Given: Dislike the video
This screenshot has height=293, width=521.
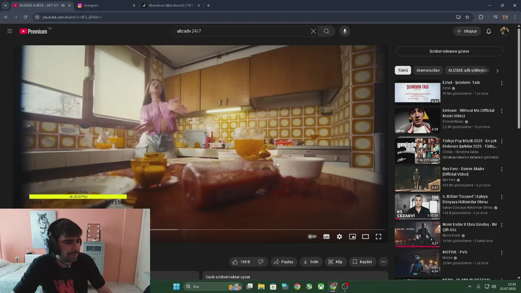Looking at the screenshot, I should tap(260, 262).
